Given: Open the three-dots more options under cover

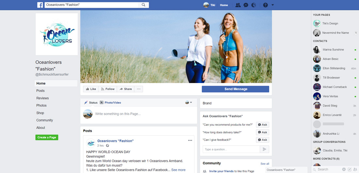Looking at the screenshot, I should (x=139, y=89).
